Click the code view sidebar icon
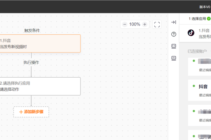 [173, 46]
